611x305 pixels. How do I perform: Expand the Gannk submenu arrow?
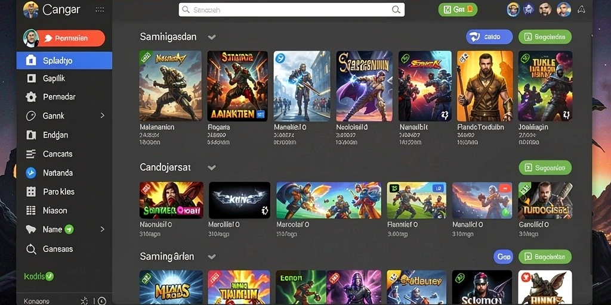pyautogui.click(x=103, y=116)
